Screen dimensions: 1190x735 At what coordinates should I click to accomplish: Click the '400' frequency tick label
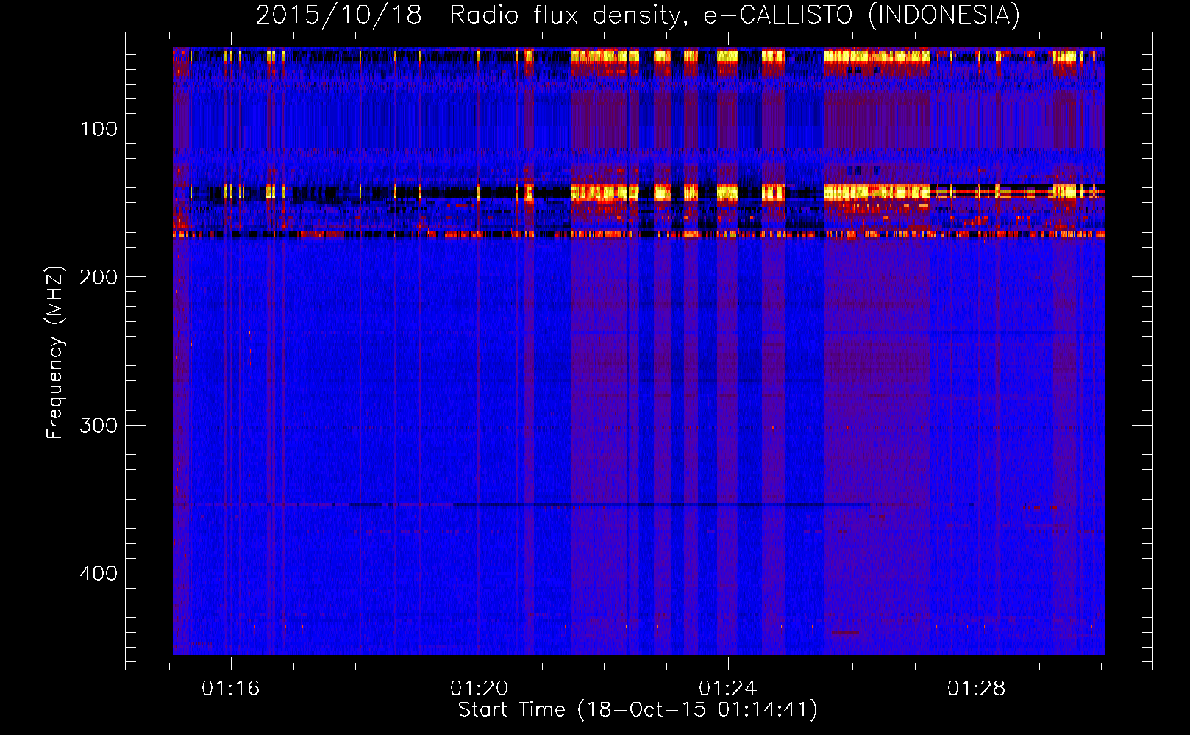click(99, 573)
